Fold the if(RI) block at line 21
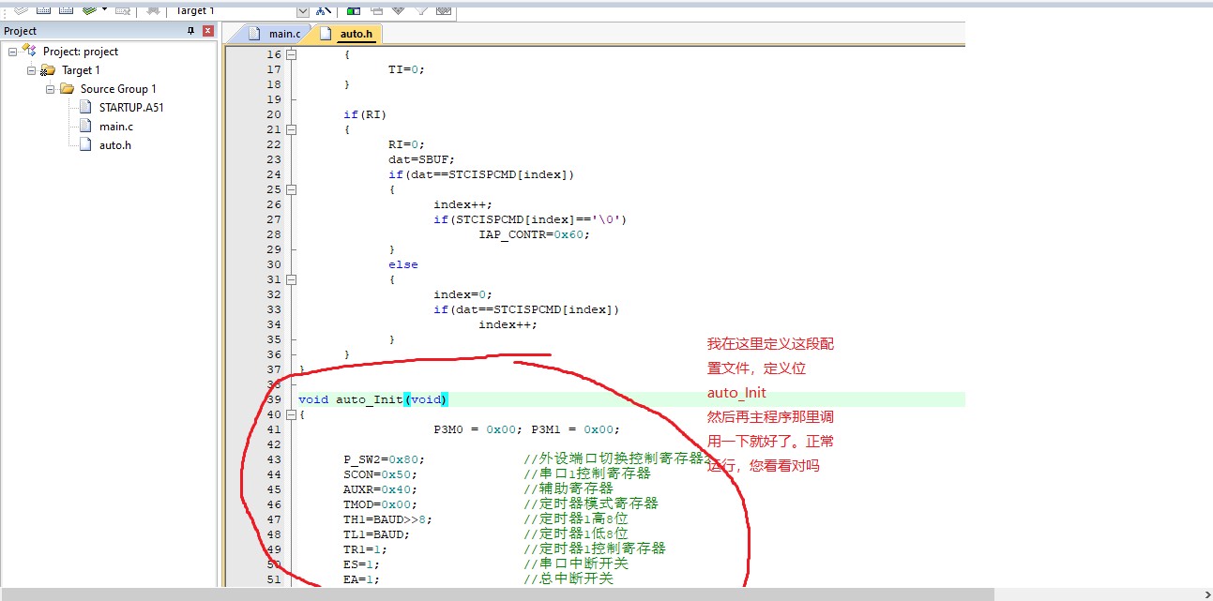This screenshot has width=1213, height=601. click(x=291, y=129)
